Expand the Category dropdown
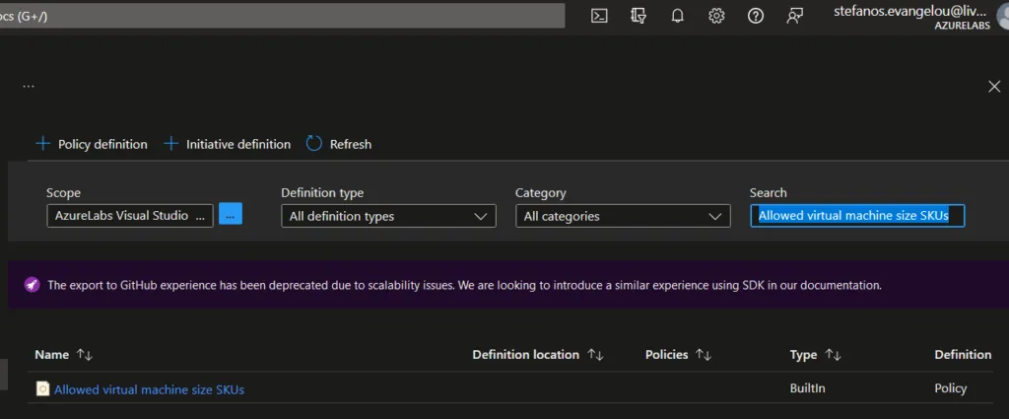 [623, 216]
